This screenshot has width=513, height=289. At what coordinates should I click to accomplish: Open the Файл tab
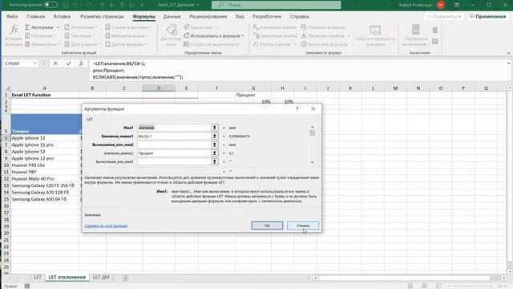pos(12,16)
